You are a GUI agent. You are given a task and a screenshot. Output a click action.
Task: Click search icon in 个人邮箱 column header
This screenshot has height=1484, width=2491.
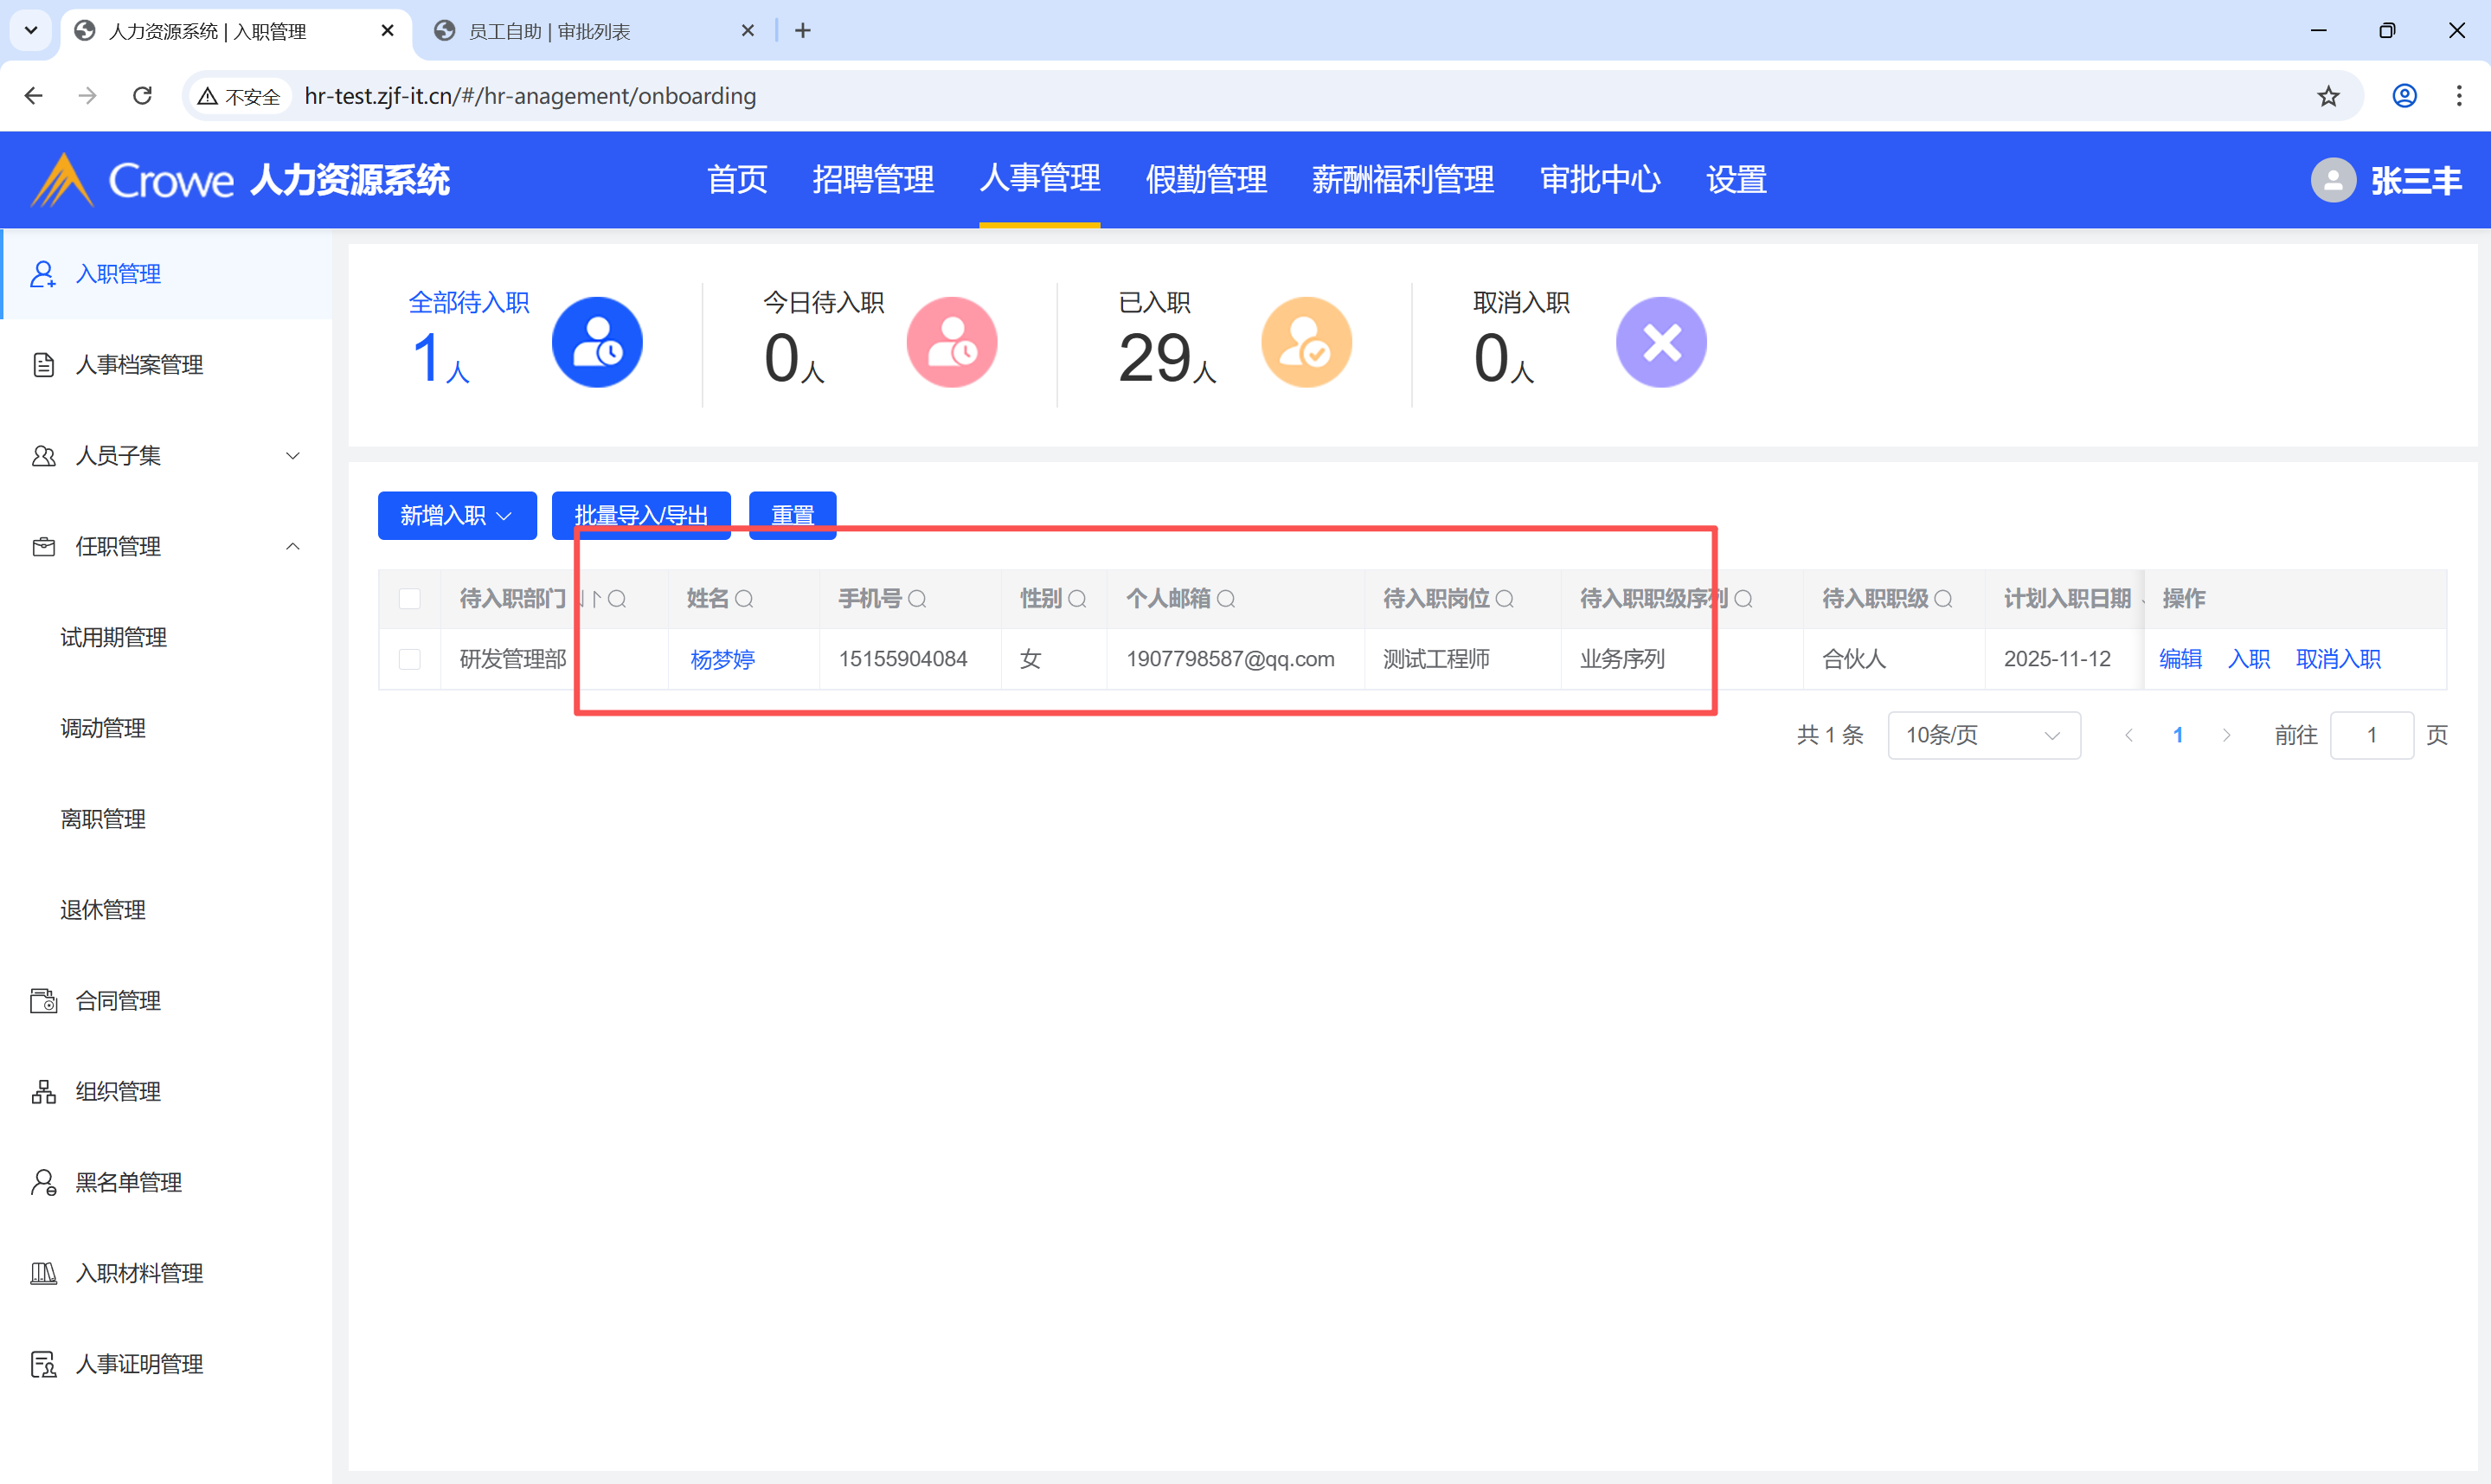[1225, 599]
